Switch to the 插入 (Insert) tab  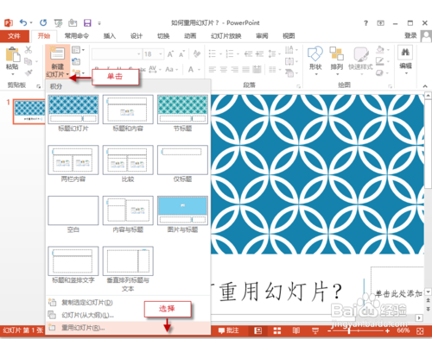tap(110, 36)
